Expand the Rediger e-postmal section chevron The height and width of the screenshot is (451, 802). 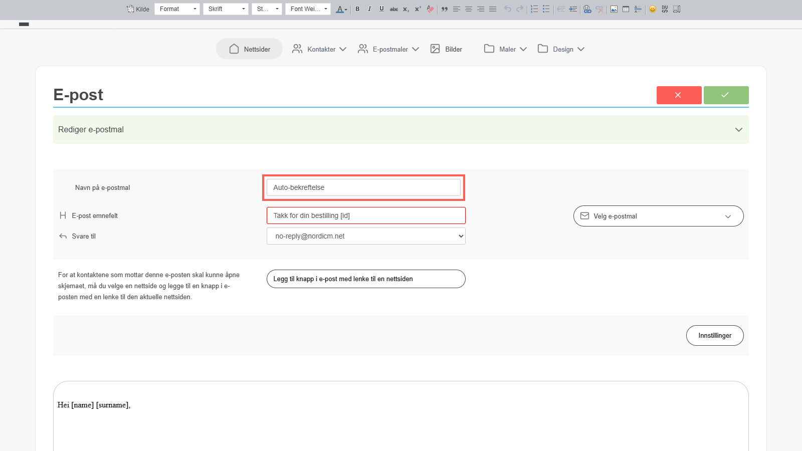[x=738, y=130]
